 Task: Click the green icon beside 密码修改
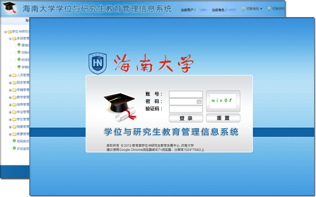click(x=14, y=141)
